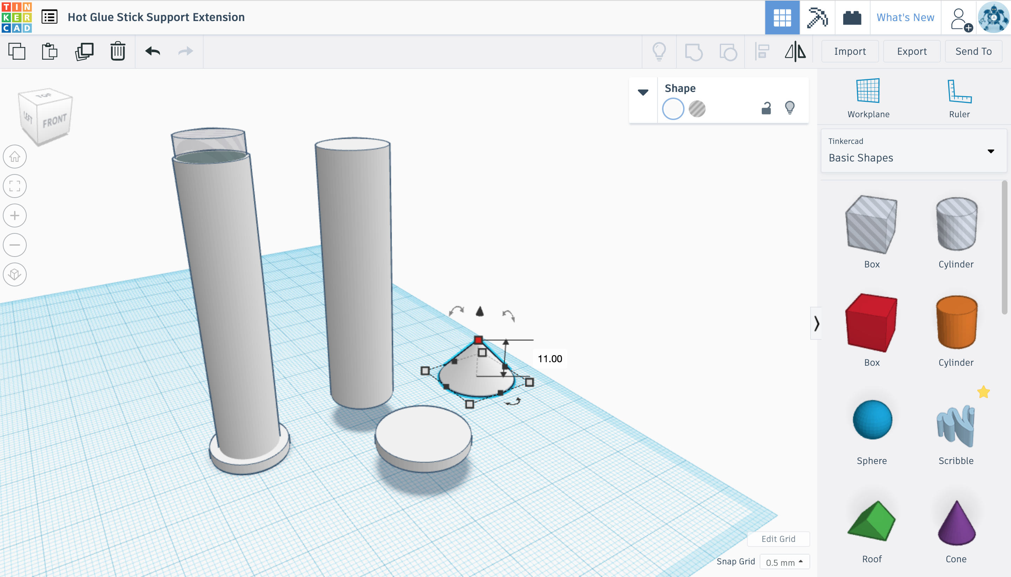This screenshot has height=577, width=1011.
Task: Click the Undo arrow
Action: pyautogui.click(x=153, y=52)
